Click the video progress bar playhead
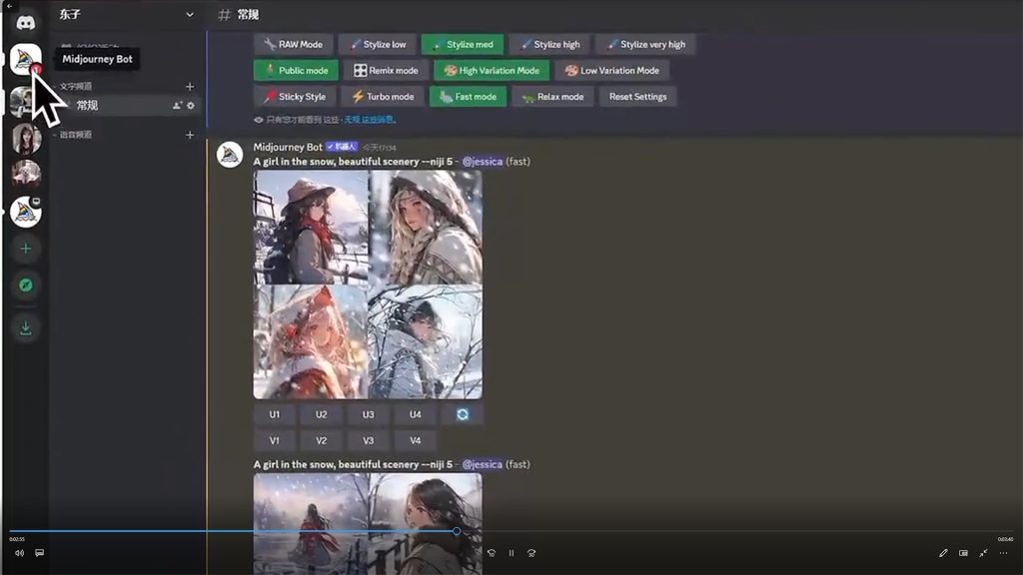1023x575 pixels. point(457,531)
